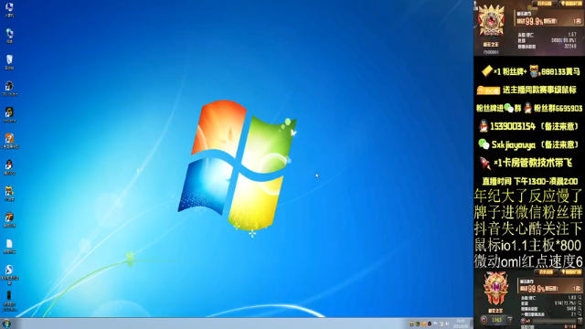Launch the WeGame desktop shortcut
Image resolution: width=585 pixels, height=329 pixels.
point(9,114)
